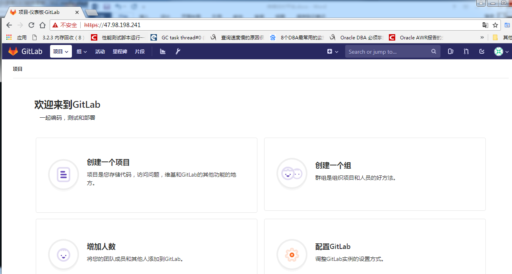Reload the page
The height and width of the screenshot is (274, 512).
(x=31, y=25)
